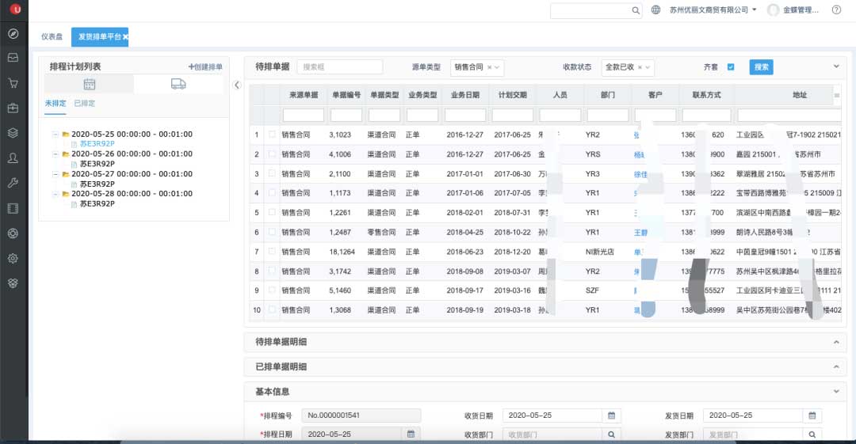Collapse the 基本信息 section
This screenshot has width=856, height=444.
(x=836, y=392)
